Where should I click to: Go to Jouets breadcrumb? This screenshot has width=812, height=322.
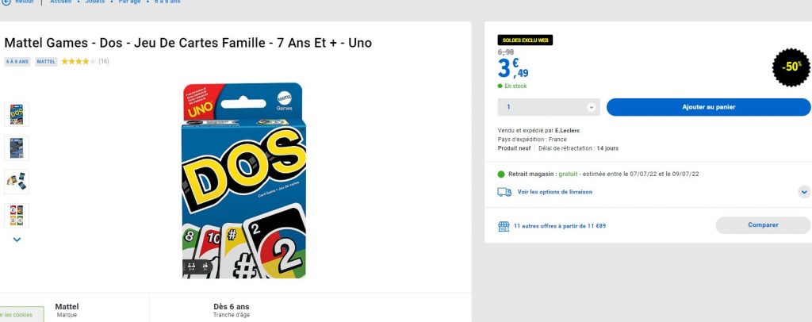94,2
